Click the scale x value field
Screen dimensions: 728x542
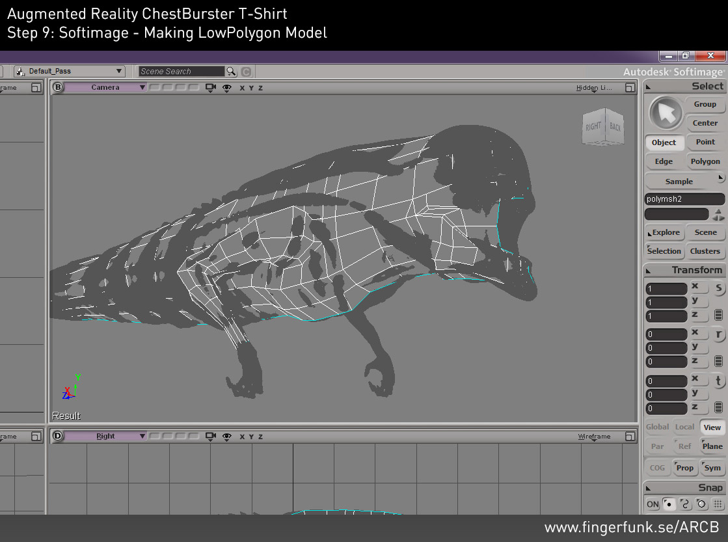666,288
